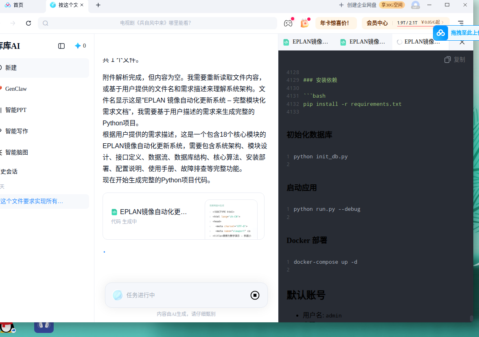Click the HTML code preview thumbnail
This screenshot has width=479, height=337.
click(x=231, y=219)
